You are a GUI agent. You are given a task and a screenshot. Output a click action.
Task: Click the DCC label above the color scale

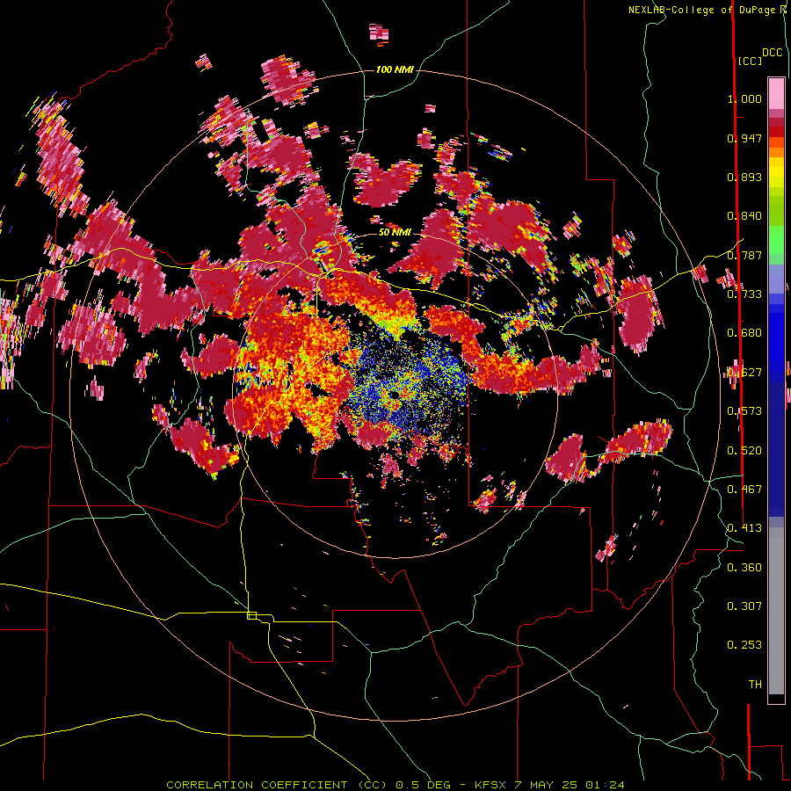click(772, 53)
